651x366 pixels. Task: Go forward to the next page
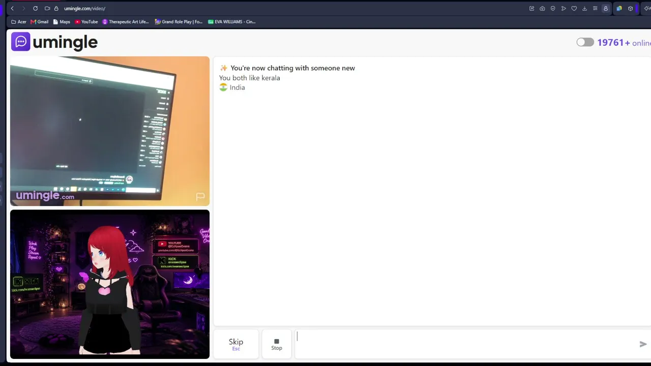(23, 9)
